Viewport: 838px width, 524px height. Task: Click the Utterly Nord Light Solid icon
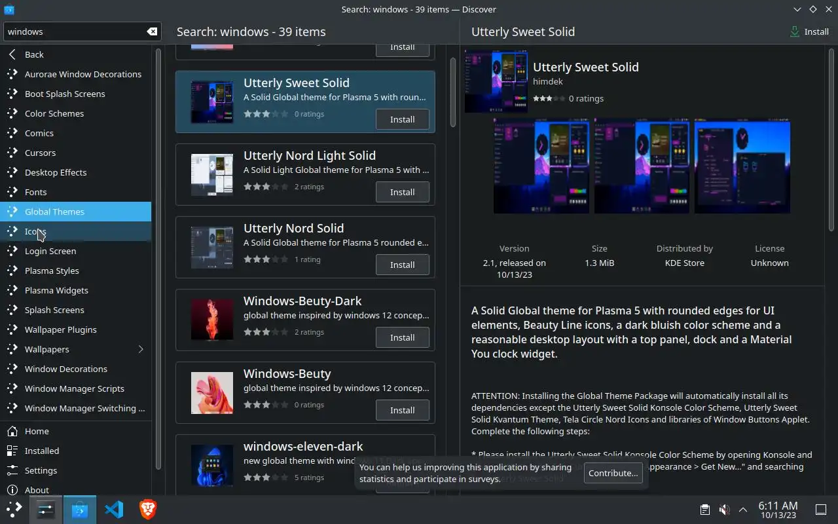pyautogui.click(x=212, y=175)
